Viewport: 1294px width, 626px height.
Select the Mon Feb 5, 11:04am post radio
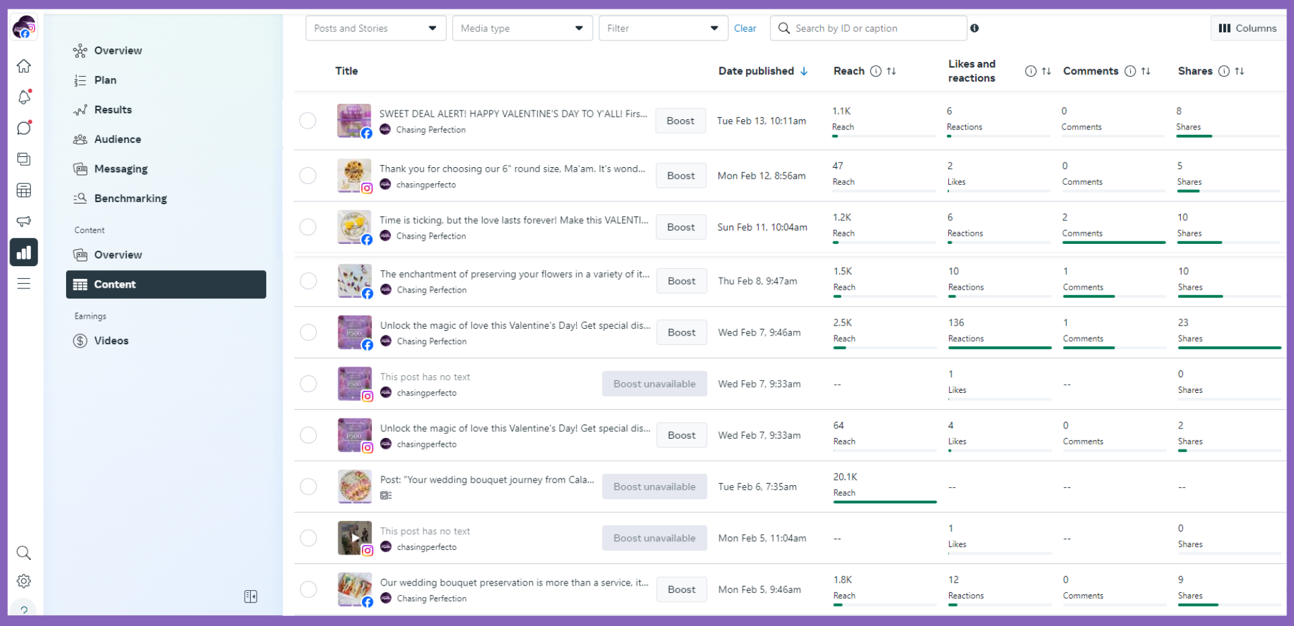308,538
